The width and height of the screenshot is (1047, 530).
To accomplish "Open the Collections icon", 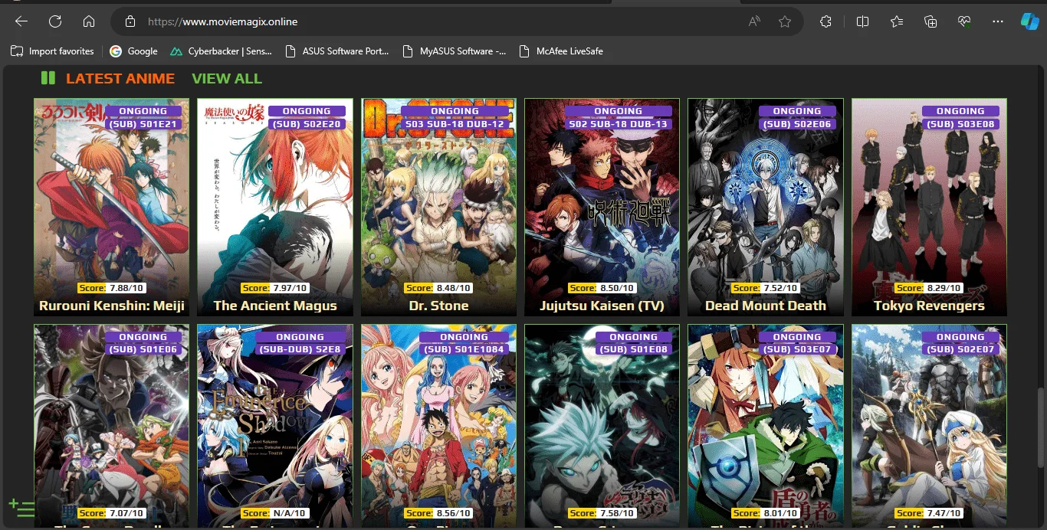I will [930, 21].
